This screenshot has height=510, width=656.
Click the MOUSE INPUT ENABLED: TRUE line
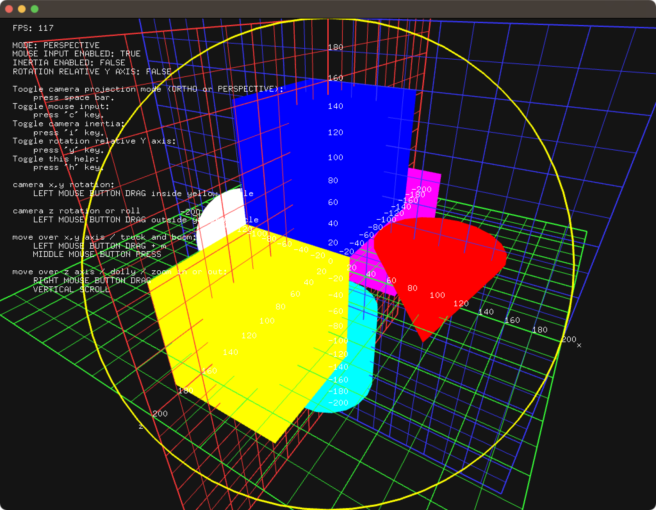pyautogui.click(x=77, y=54)
